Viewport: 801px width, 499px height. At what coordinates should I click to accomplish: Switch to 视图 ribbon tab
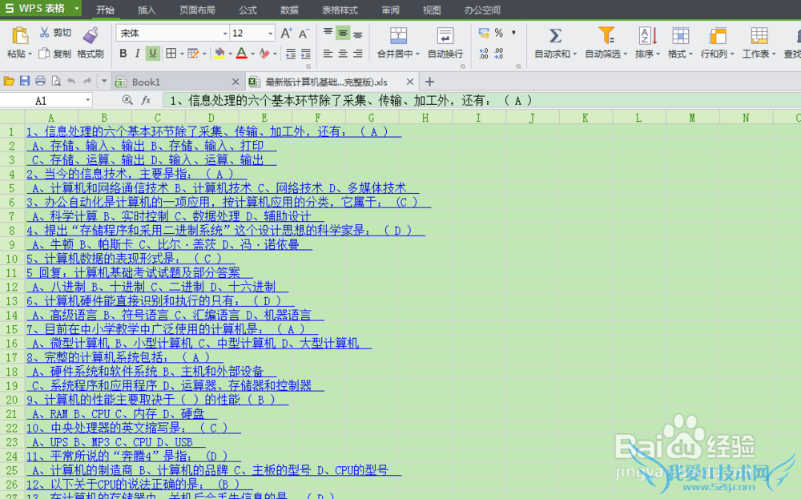[433, 10]
